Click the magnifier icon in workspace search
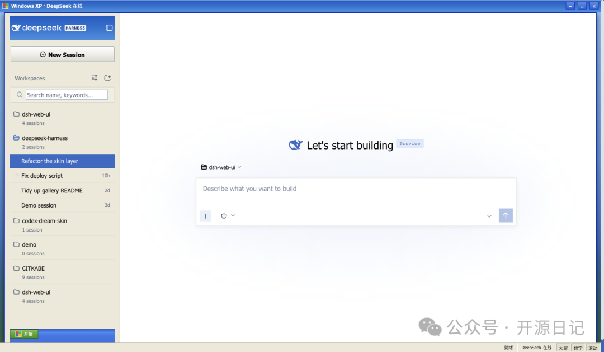This screenshot has width=604, height=352. pyautogui.click(x=20, y=94)
